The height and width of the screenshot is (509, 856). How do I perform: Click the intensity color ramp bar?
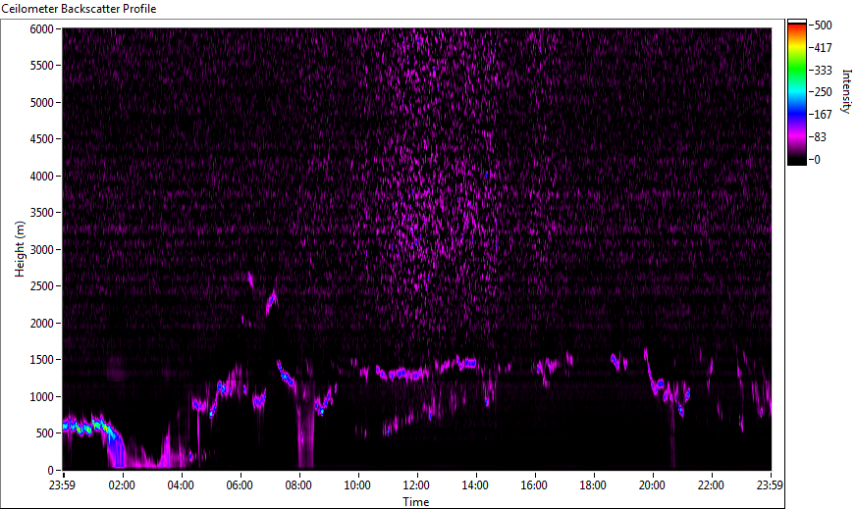[x=796, y=92]
